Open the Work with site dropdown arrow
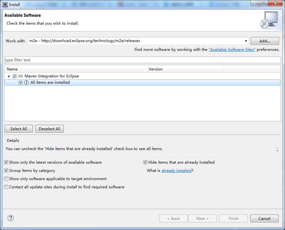The height and width of the screenshot is (230, 285). (x=246, y=41)
